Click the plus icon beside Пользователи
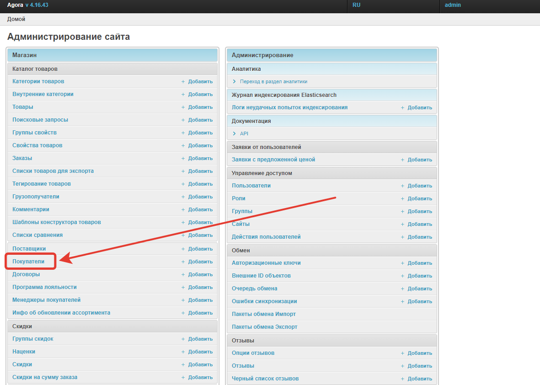 [x=402, y=186]
